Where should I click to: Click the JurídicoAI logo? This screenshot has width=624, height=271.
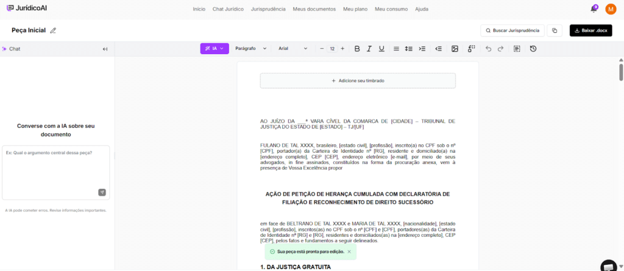point(27,8)
